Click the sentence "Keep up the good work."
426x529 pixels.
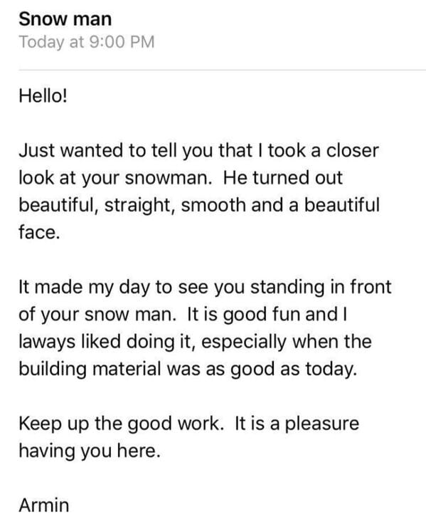click(x=122, y=424)
